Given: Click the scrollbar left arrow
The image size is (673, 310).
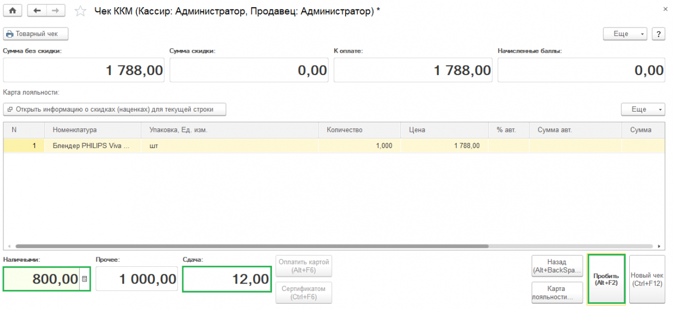Looking at the screenshot, I should (x=10, y=246).
